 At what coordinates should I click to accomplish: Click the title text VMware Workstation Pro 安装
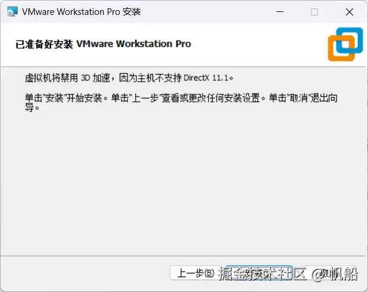coord(81,12)
